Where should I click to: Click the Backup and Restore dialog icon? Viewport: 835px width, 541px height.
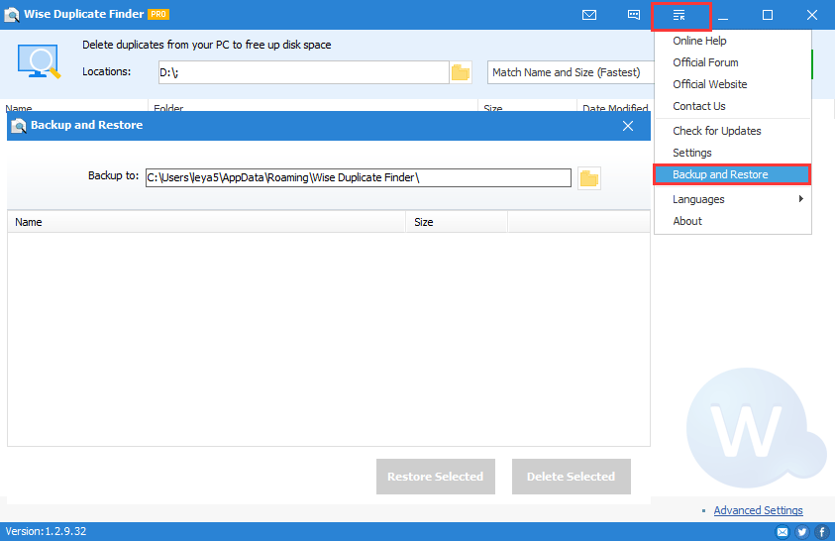18,126
